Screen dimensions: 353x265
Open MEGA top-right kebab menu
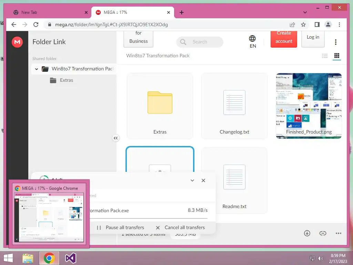tap(336, 42)
